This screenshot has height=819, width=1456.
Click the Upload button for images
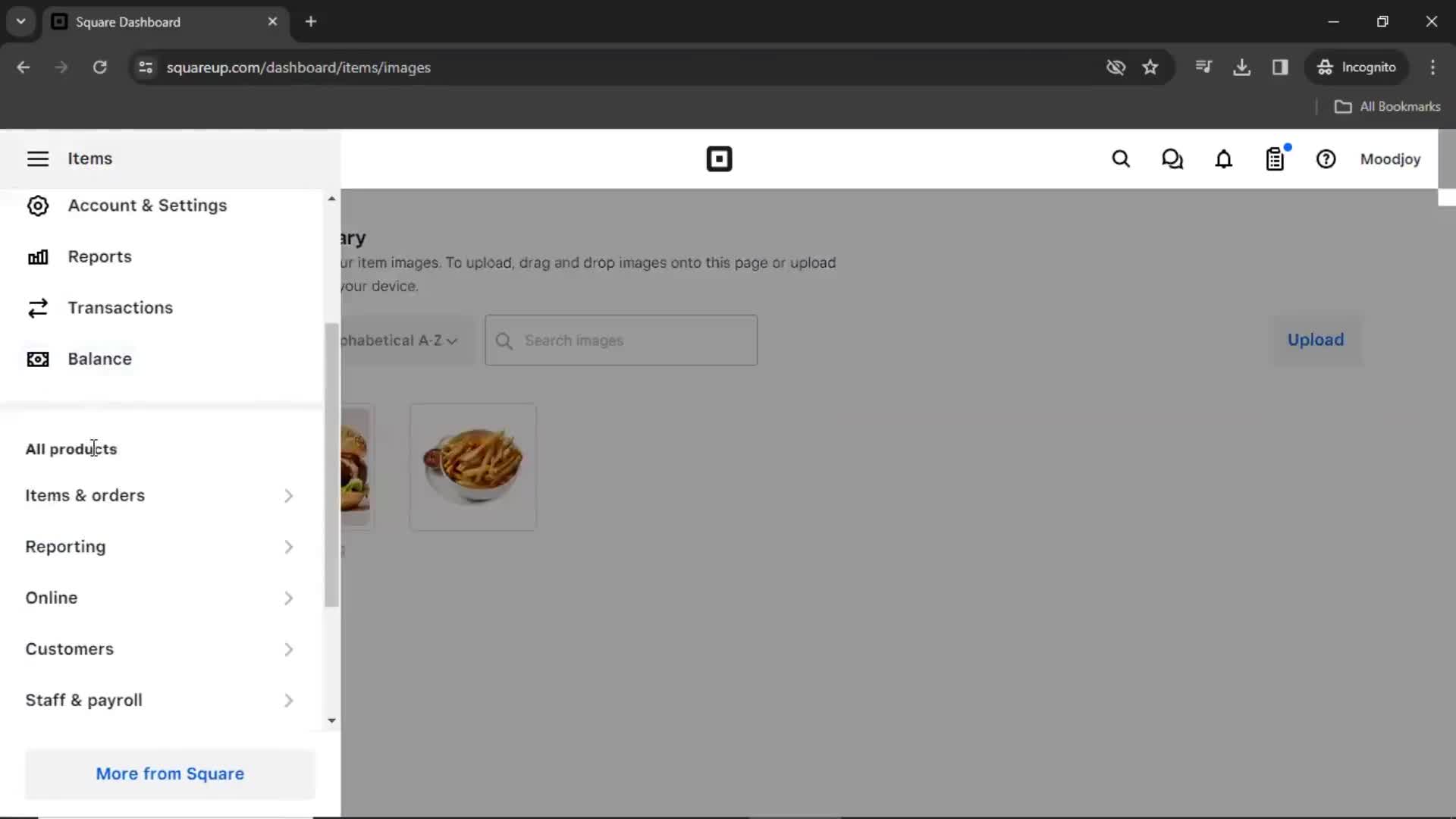(1316, 340)
